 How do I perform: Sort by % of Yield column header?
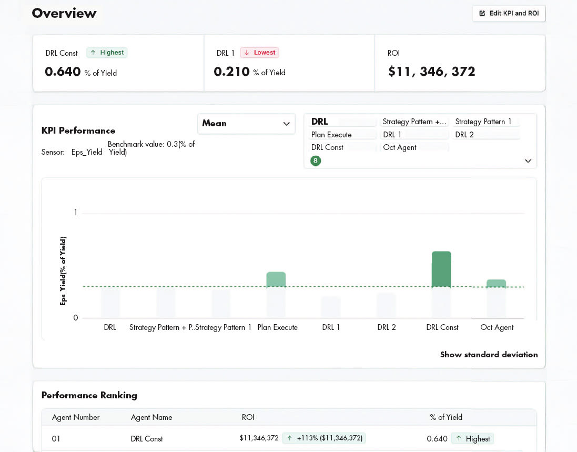446,417
